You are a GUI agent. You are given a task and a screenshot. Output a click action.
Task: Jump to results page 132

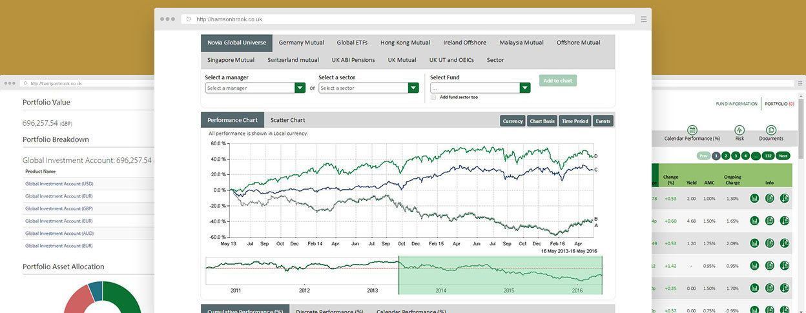768,156
